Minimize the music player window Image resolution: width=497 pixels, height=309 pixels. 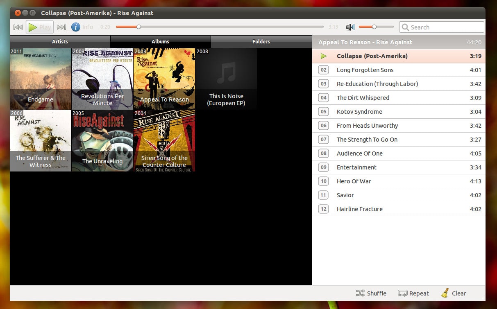tap(25, 13)
